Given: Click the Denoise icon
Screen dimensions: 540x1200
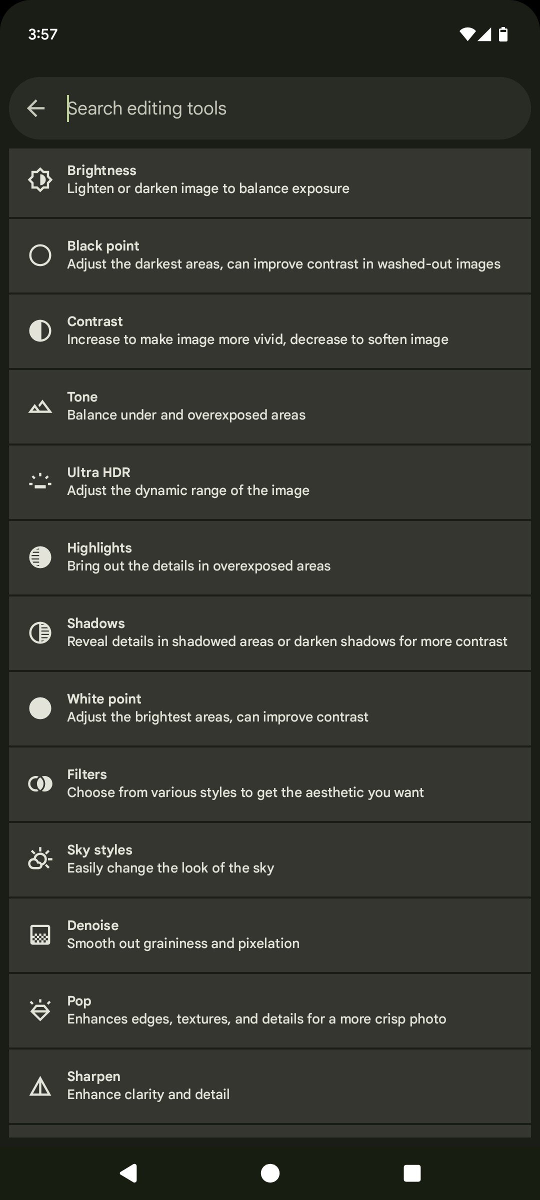Looking at the screenshot, I should point(40,934).
